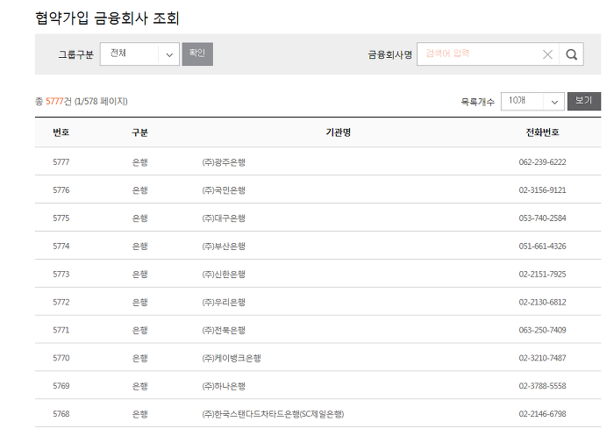
Task: Select the (주)하나은행 row name
Action: click(224, 386)
